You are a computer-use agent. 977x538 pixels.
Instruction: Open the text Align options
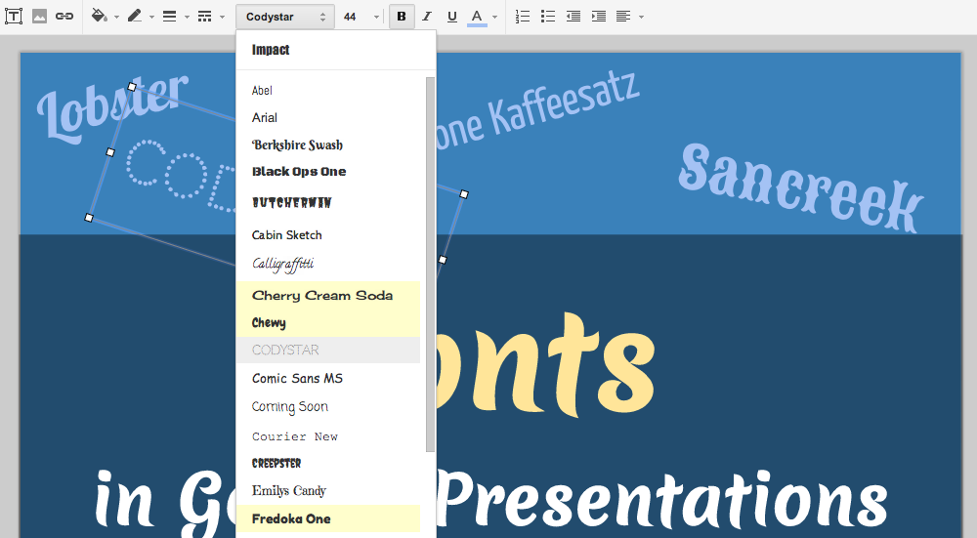623,17
